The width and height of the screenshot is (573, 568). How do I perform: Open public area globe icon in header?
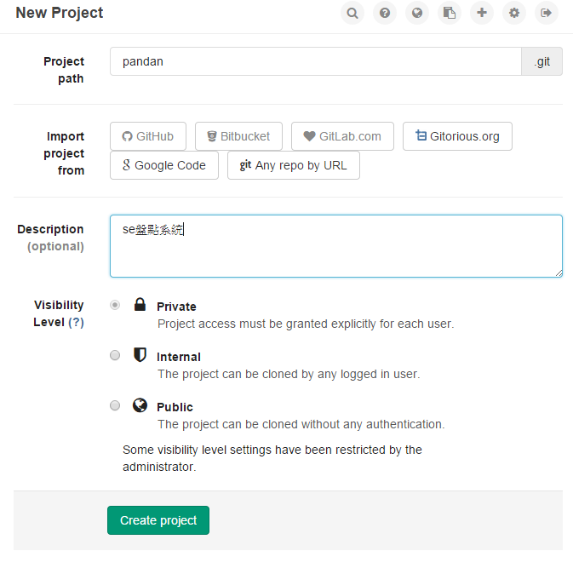[x=417, y=13]
